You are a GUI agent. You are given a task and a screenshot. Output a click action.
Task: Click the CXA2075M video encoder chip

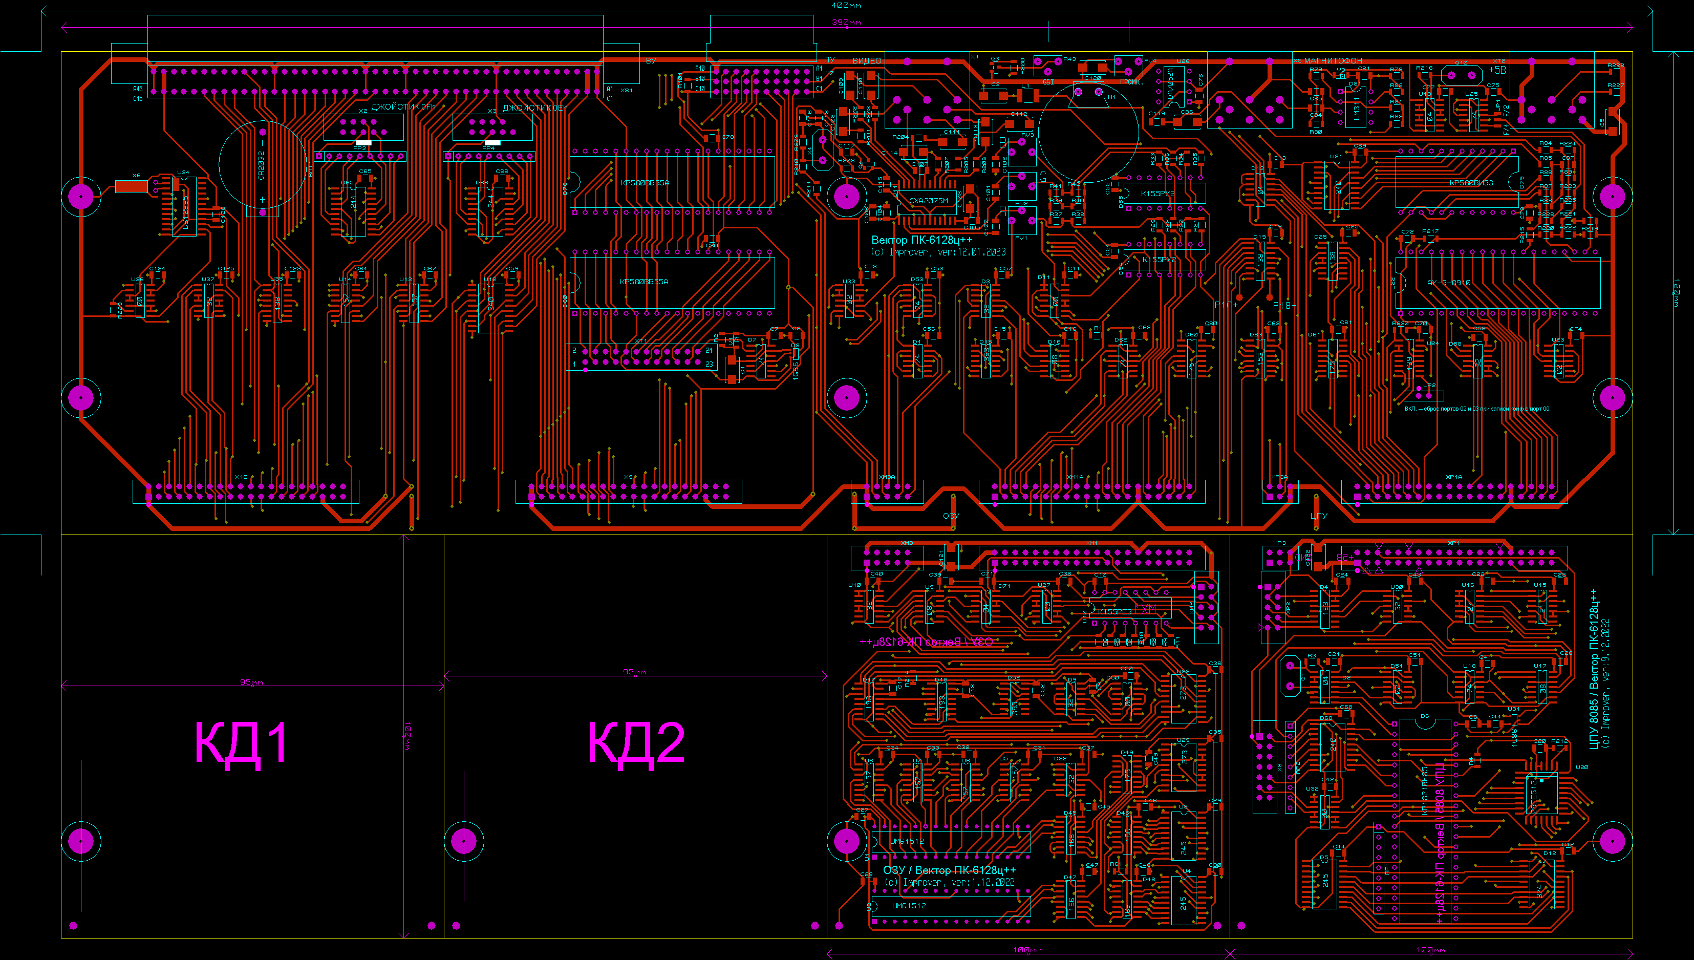928,200
